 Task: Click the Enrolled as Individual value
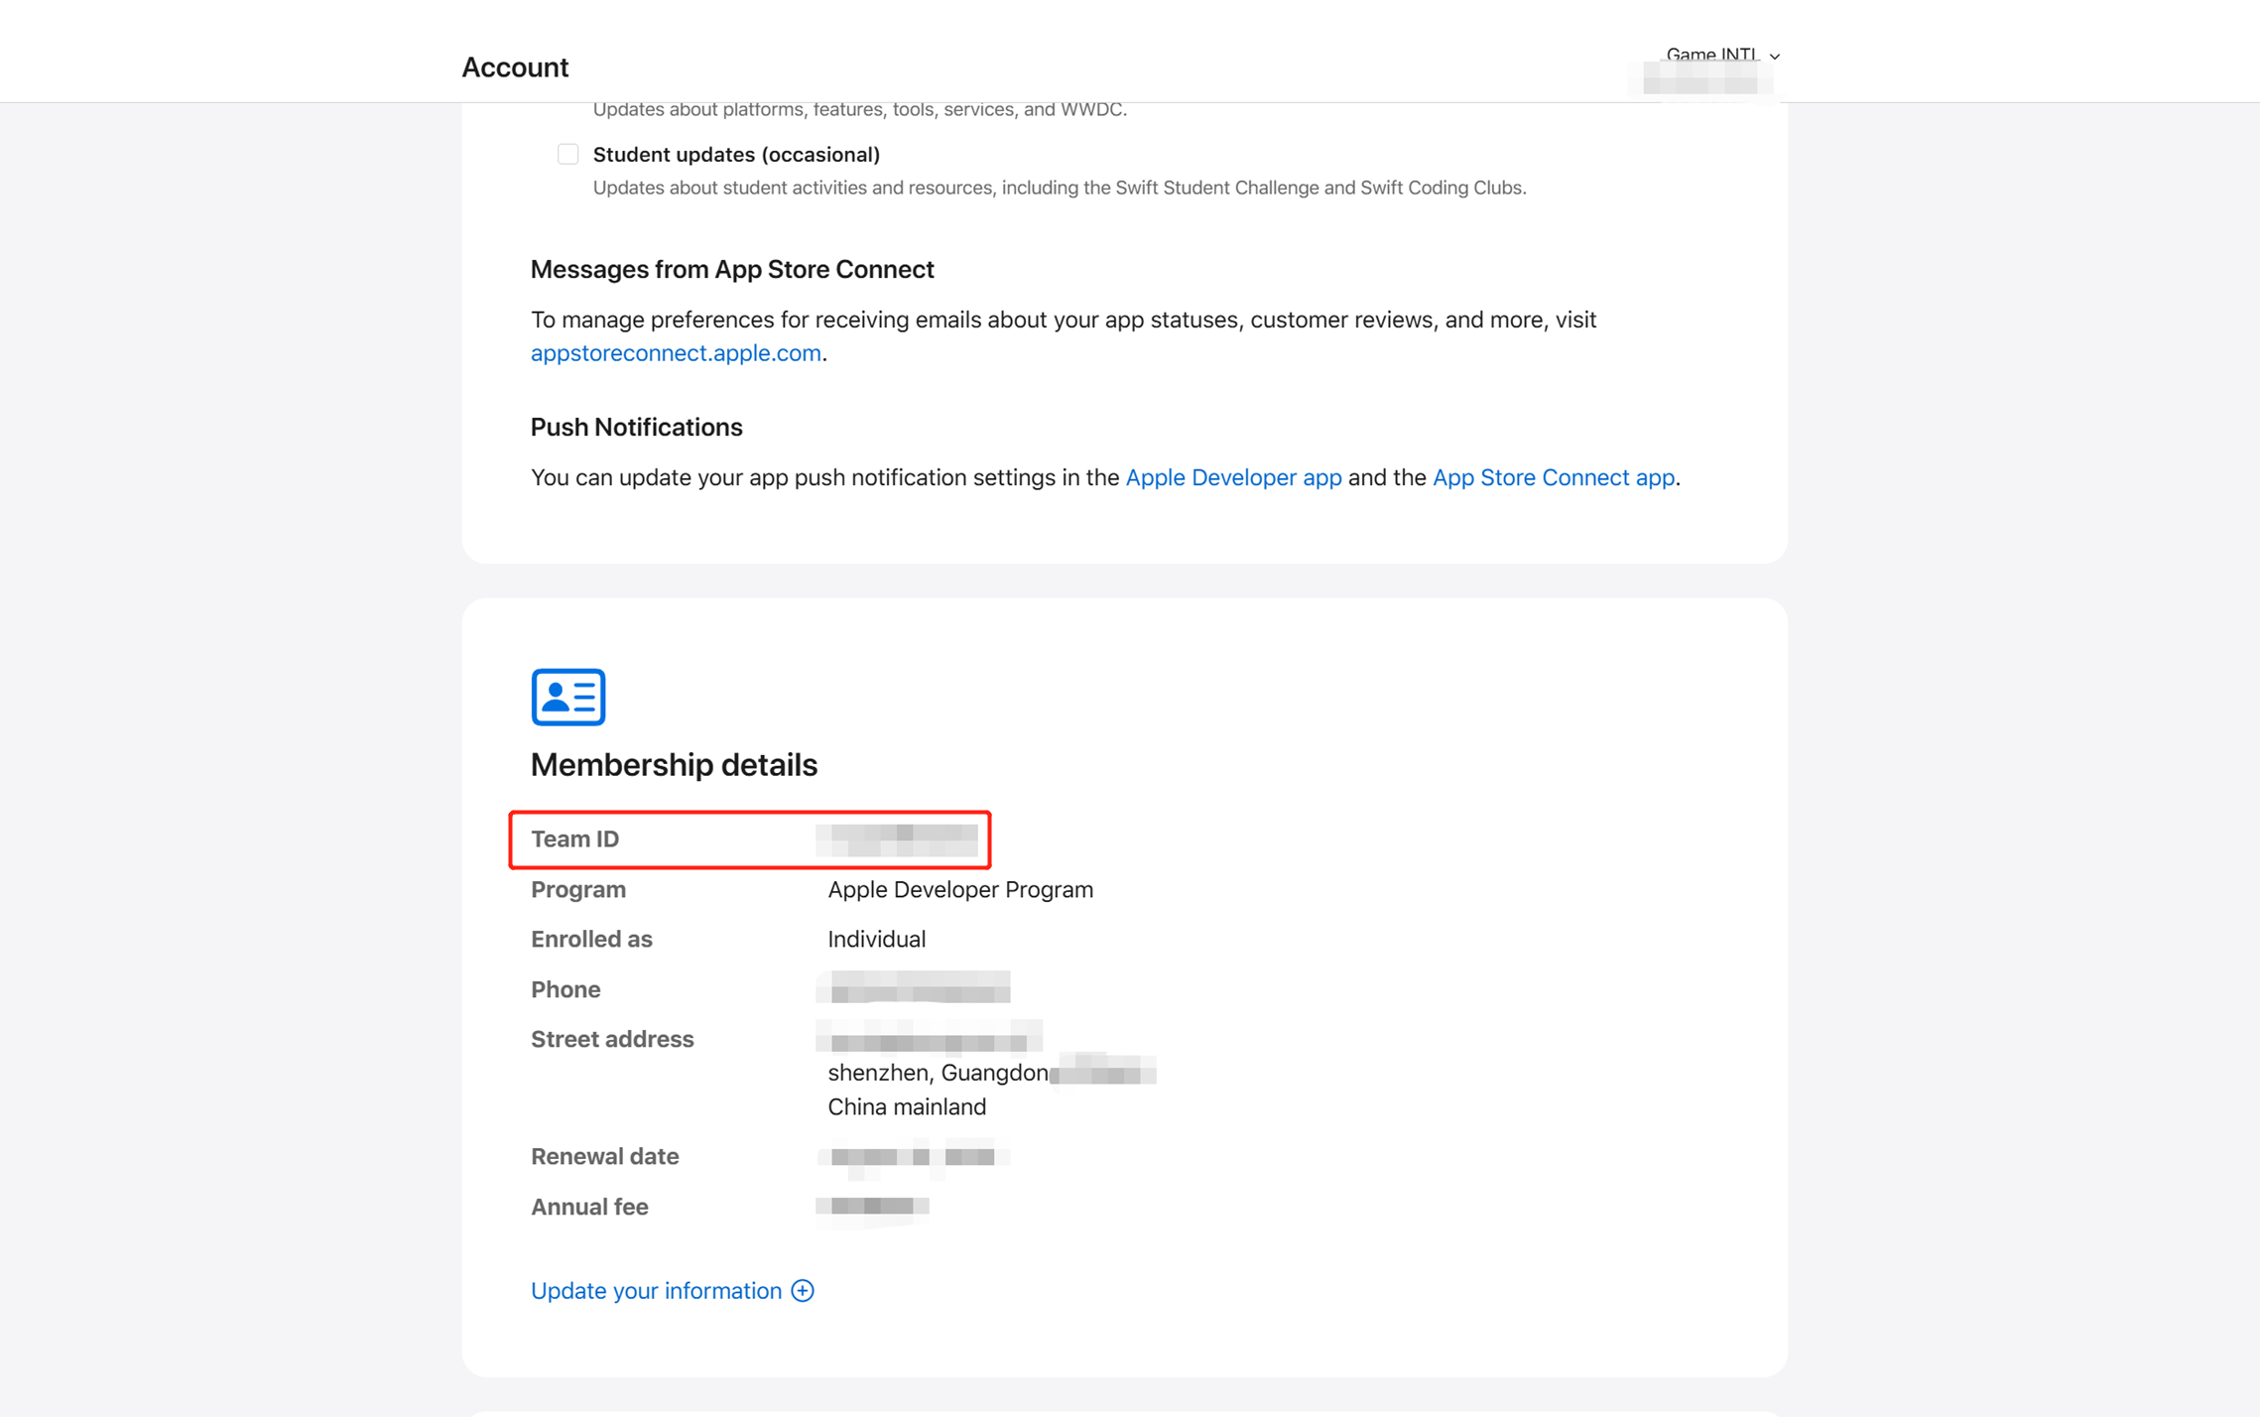(876, 939)
